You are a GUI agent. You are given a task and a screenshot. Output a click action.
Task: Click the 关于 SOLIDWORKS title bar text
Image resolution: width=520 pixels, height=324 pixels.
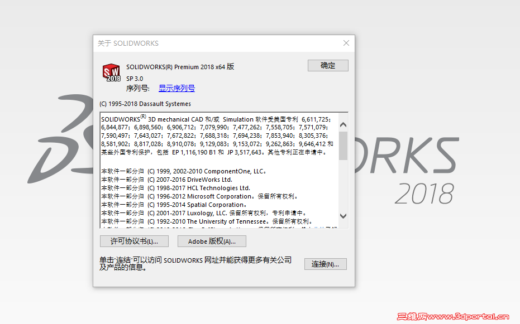(x=128, y=43)
